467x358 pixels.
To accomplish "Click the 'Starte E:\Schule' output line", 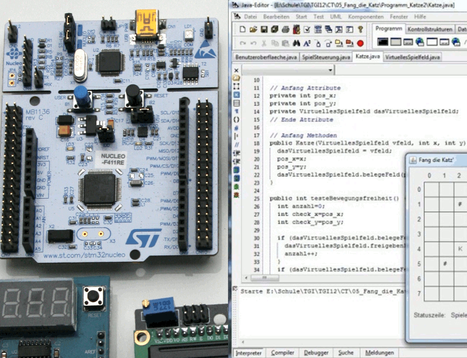I will [323, 291].
